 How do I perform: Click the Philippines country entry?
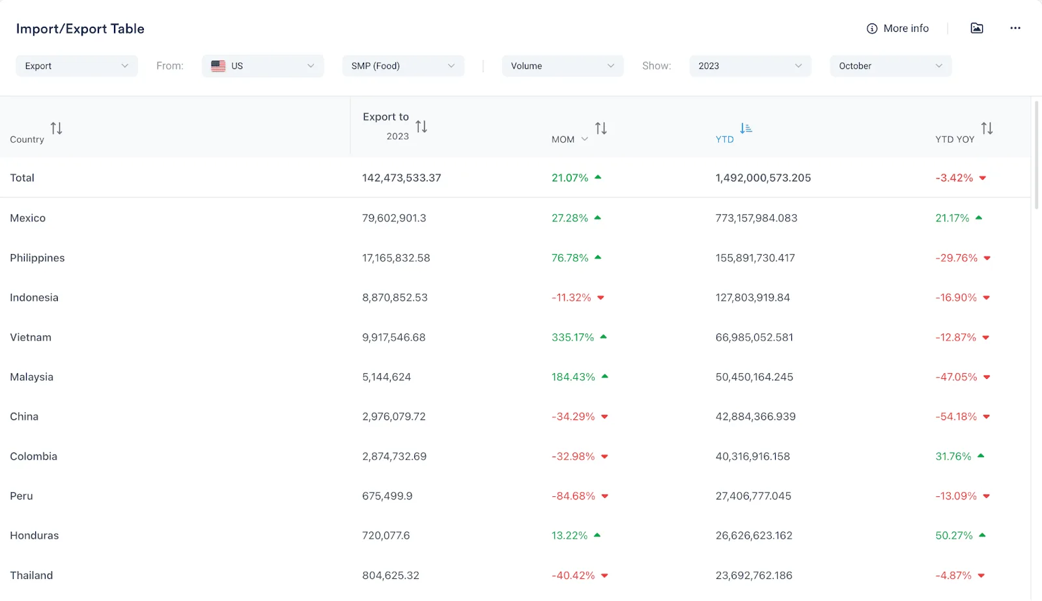(37, 258)
